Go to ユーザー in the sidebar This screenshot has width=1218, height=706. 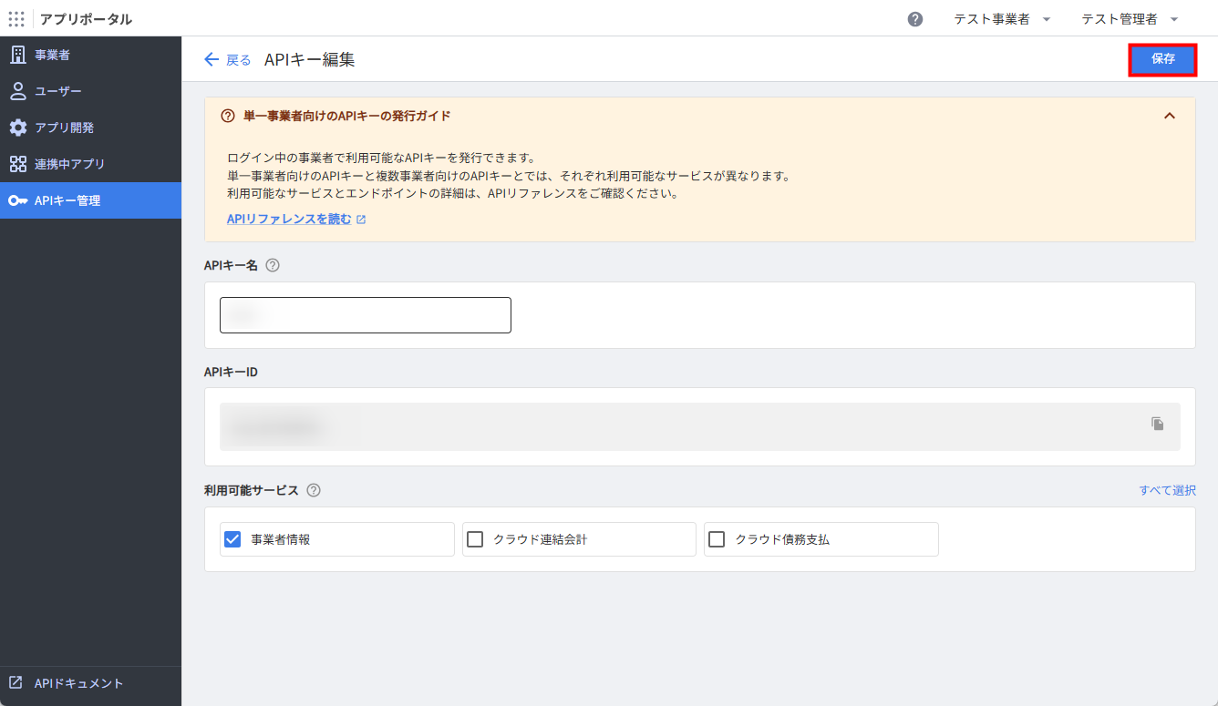(x=90, y=91)
